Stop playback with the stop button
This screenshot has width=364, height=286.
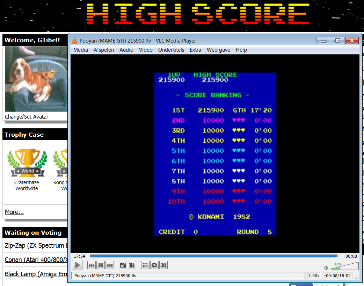click(101, 265)
